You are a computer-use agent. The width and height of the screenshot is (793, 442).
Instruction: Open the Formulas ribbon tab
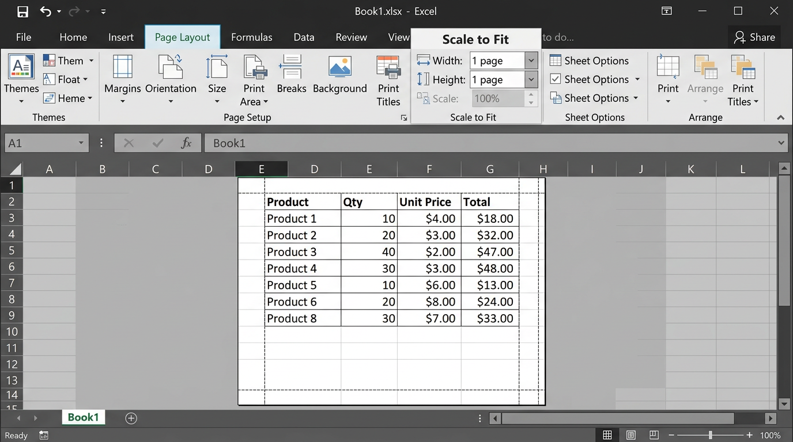click(x=251, y=37)
